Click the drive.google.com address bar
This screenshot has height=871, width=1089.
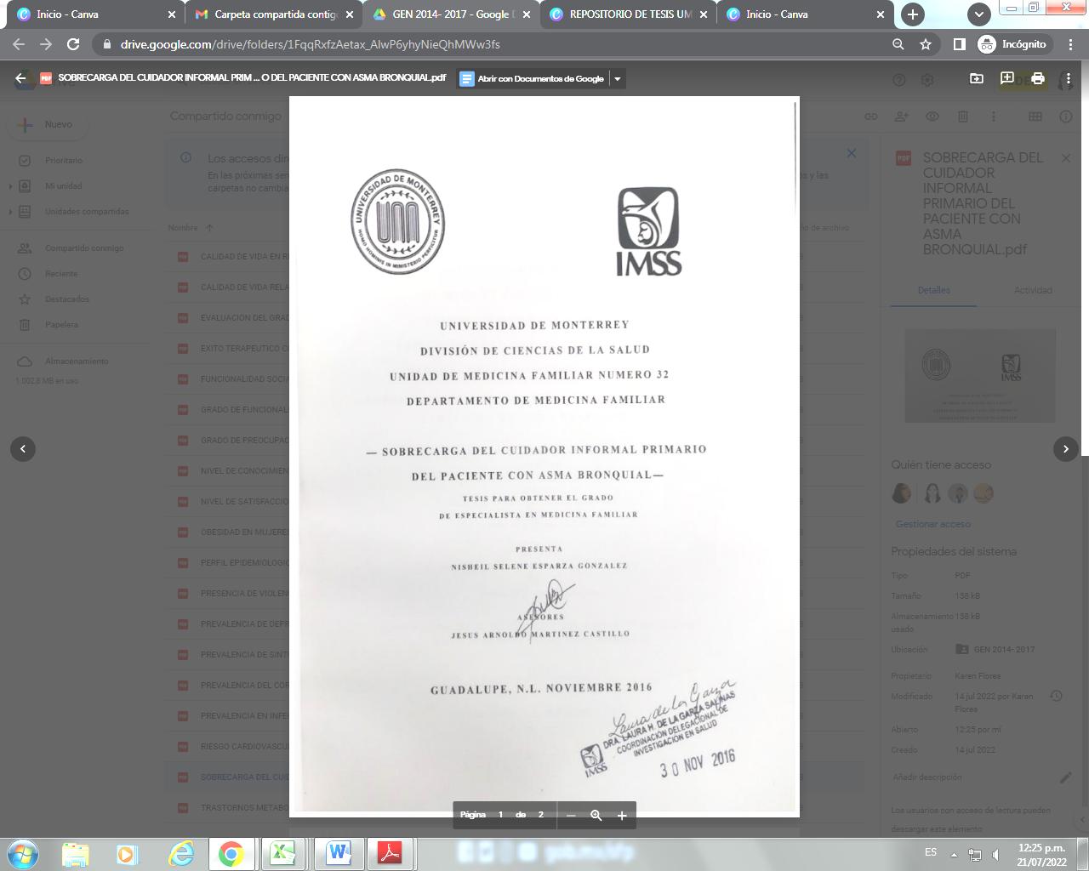(309, 44)
